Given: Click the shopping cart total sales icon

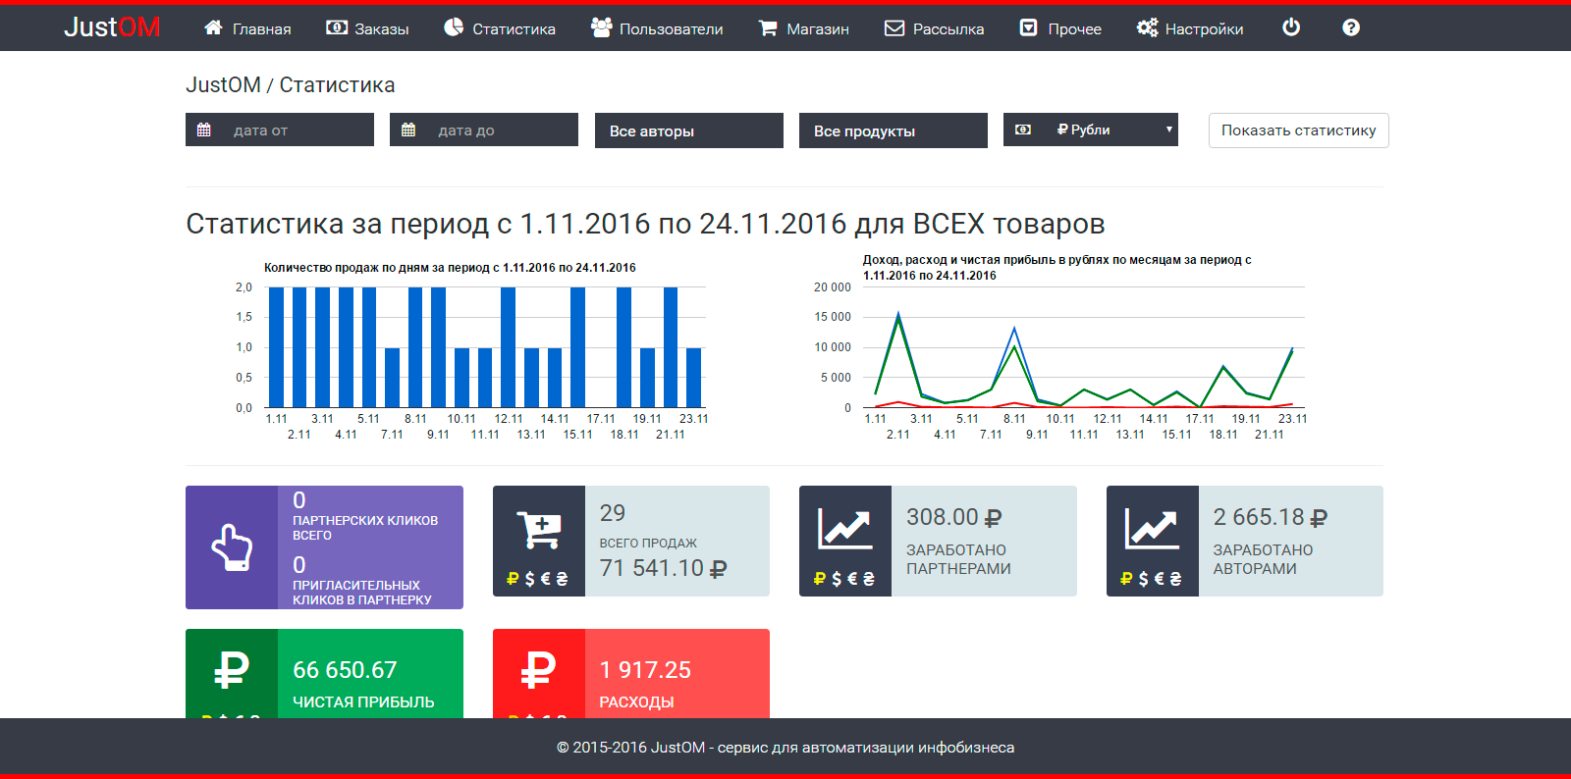Looking at the screenshot, I should [538, 531].
